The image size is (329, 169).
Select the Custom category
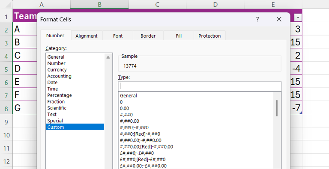coord(75,127)
